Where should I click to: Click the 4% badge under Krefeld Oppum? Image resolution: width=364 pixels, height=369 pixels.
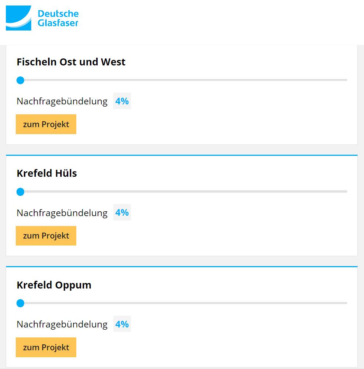121,324
